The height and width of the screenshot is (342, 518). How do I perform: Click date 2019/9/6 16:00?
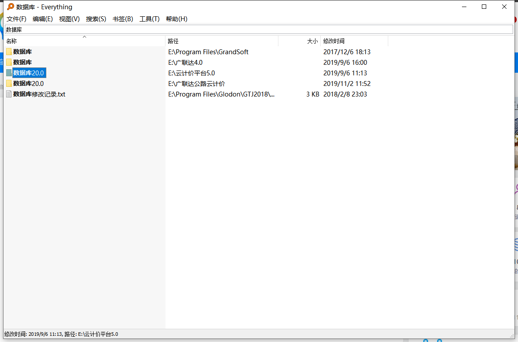345,63
